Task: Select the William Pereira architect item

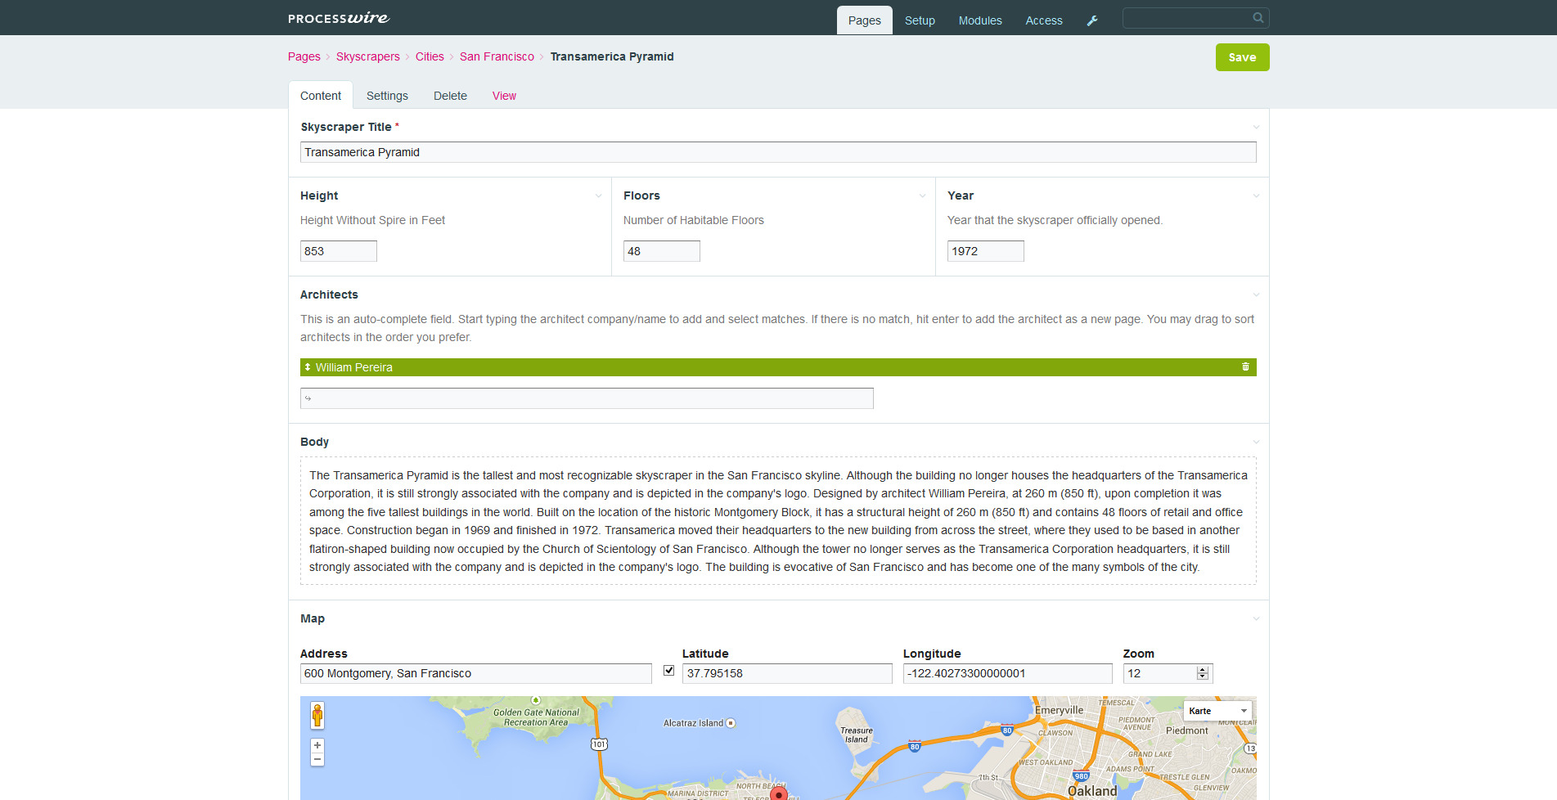Action: click(x=778, y=367)
